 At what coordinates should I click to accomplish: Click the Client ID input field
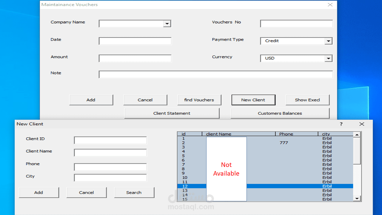(x=110, y=140)
